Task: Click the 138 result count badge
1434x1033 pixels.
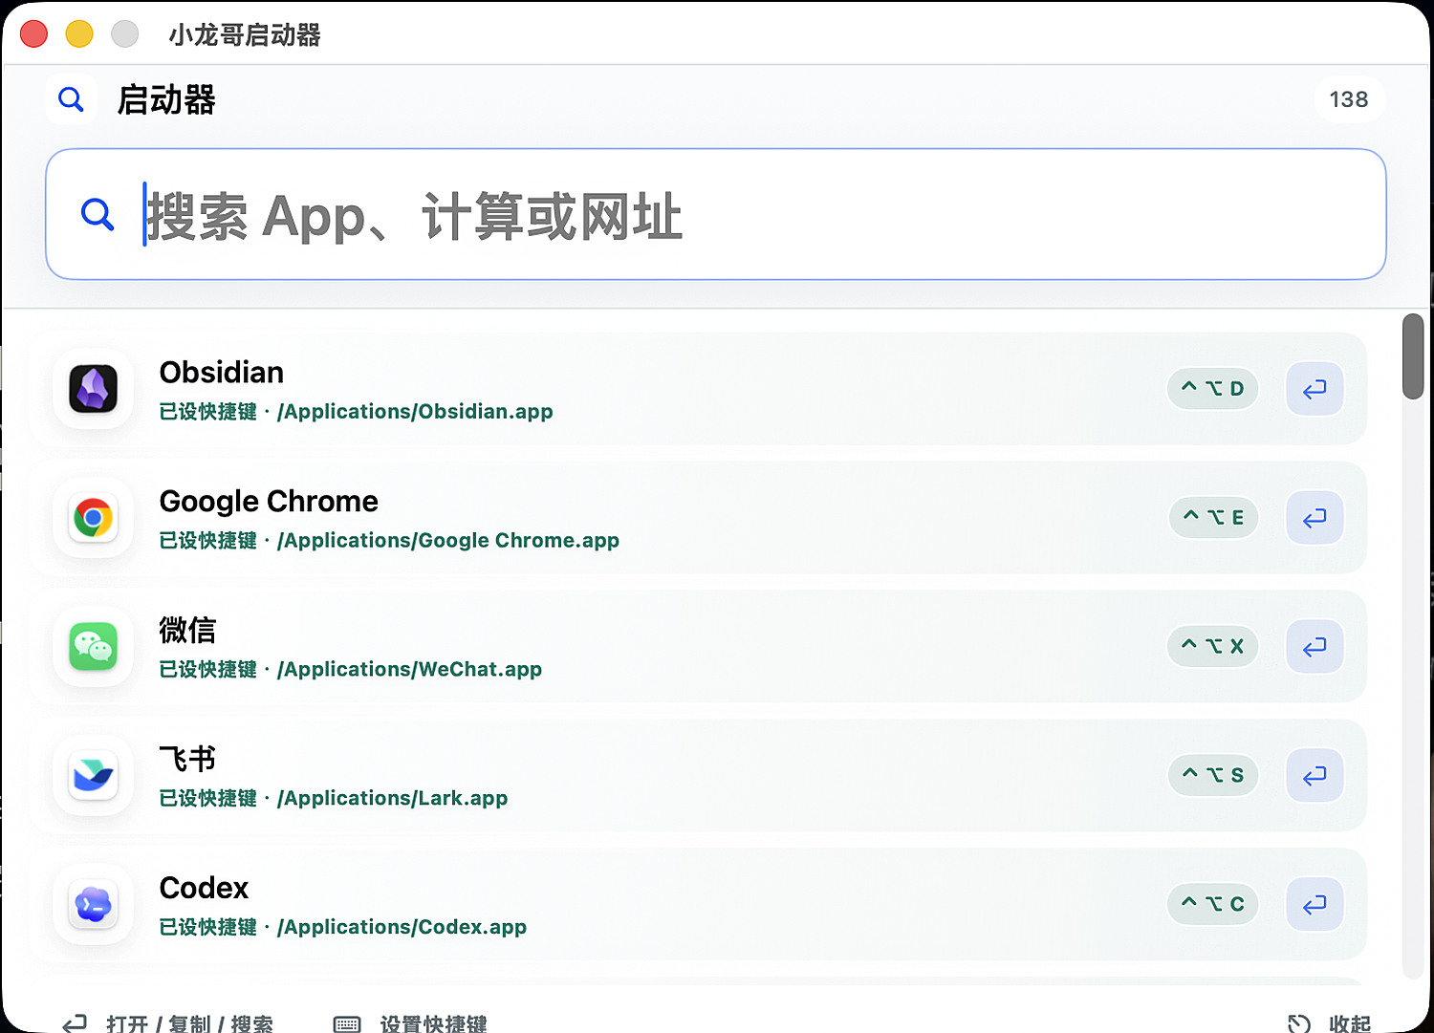Action: click(1349, 99)
